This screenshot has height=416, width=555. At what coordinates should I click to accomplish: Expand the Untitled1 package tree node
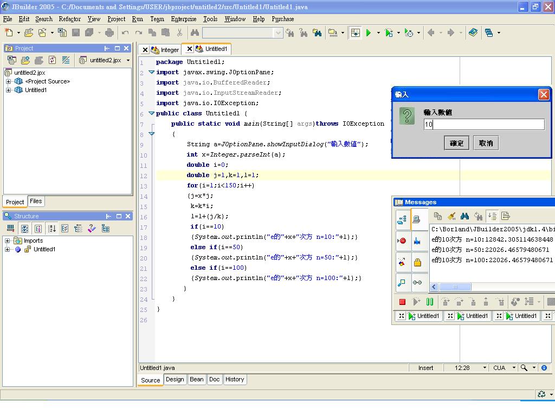point(8,90)
